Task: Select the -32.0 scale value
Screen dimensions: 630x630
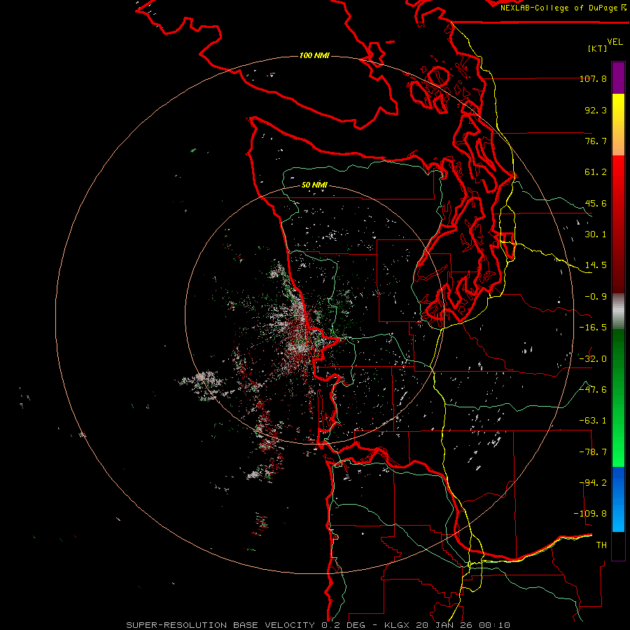Action: click(593, 359)
